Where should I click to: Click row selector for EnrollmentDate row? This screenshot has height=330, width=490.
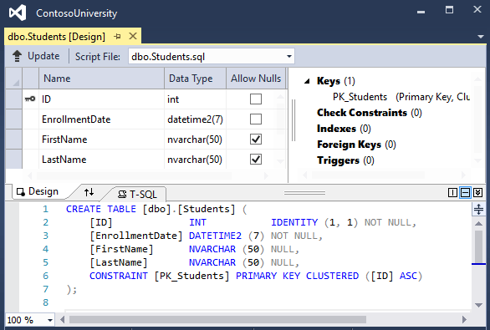coord(13,119)
